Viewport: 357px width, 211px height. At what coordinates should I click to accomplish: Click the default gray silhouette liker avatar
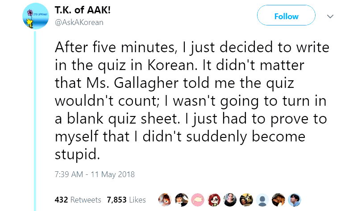tap(263, 199)
